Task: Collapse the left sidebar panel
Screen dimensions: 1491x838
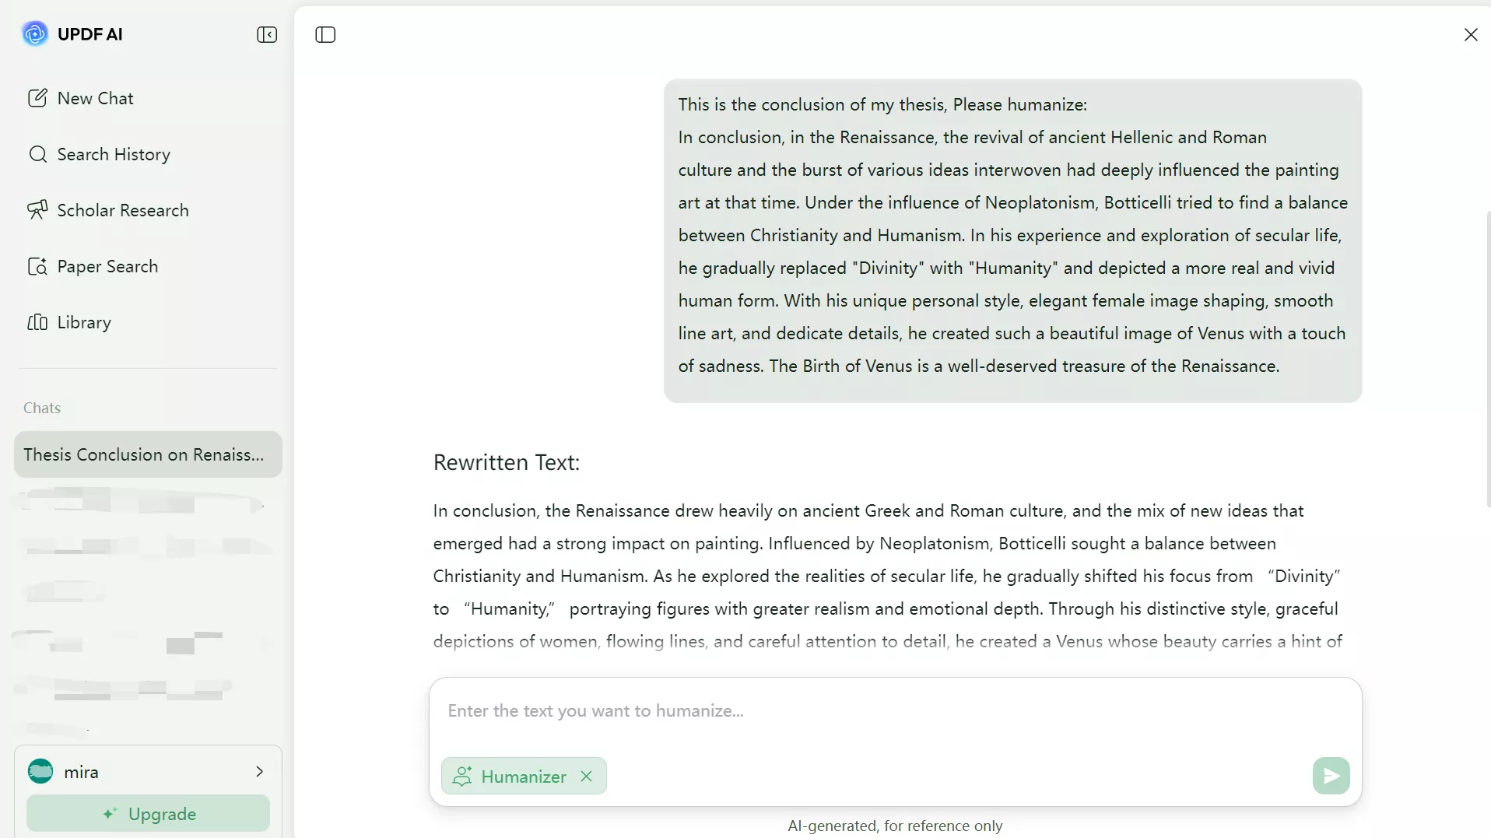Action: pos(267,34)
